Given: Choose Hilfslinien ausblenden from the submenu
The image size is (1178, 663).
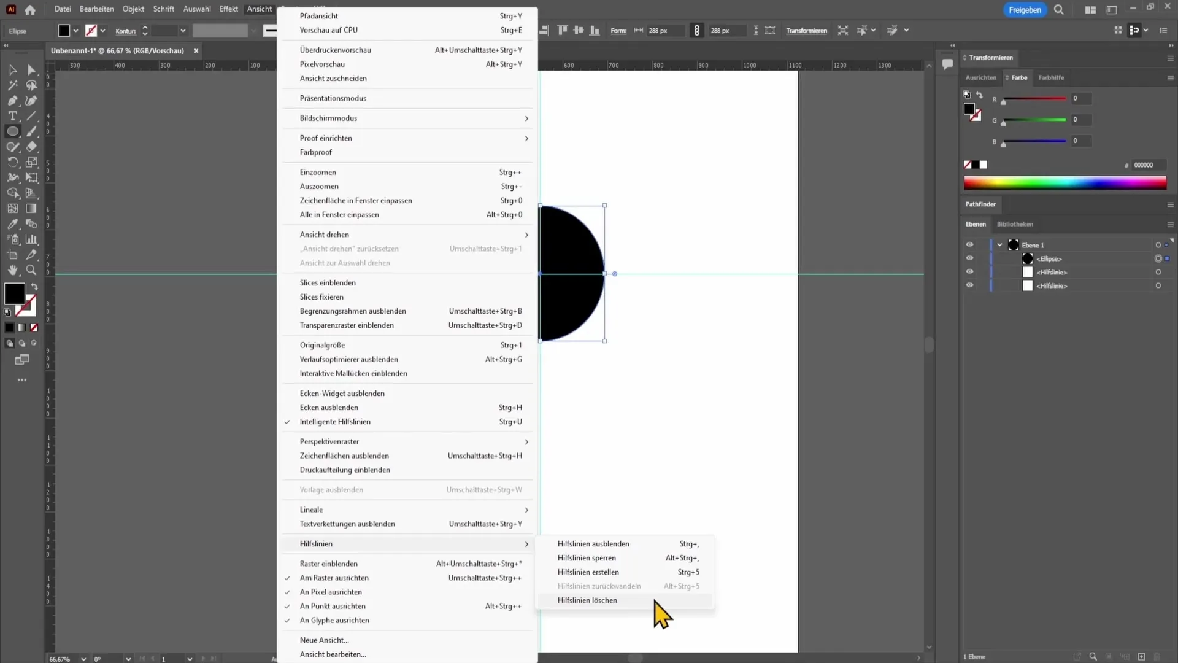Looking at the screenshot, I should click(x=625, y=544).
